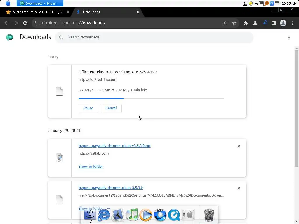
Task: Open Finder from the dock
Action: click(x=90, y=215)
